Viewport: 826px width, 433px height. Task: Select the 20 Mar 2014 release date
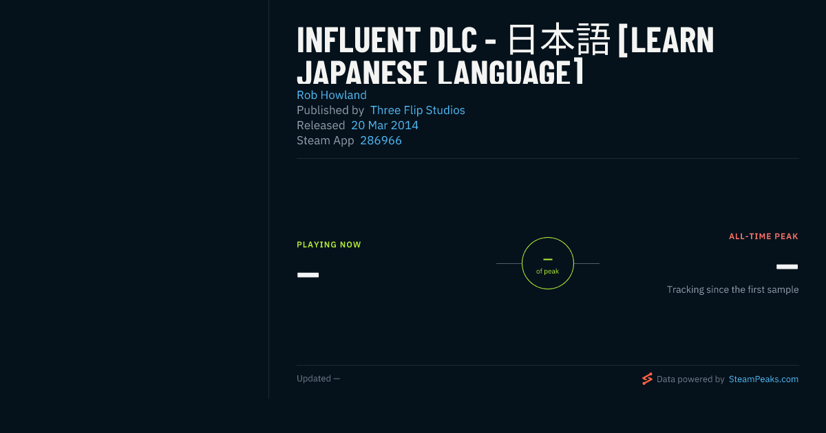click(385, 125)
